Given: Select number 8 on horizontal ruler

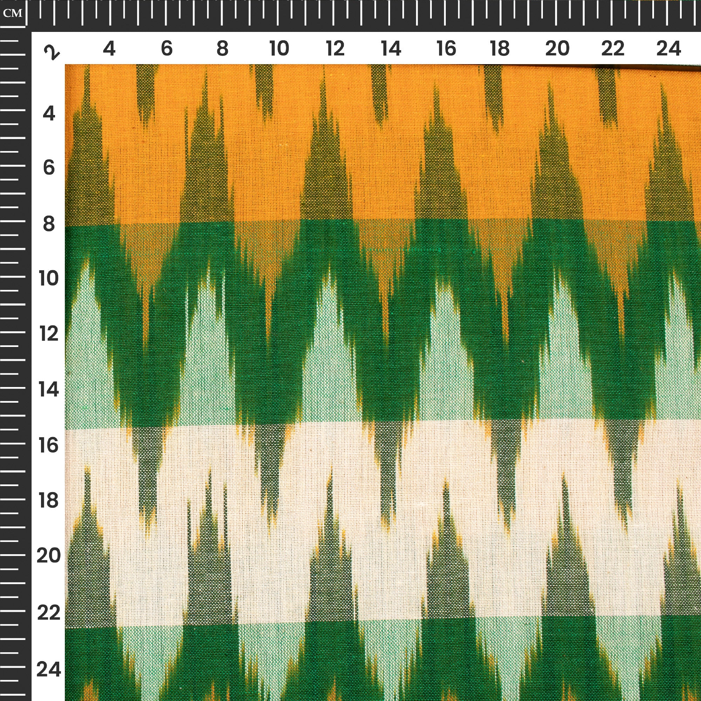Looking at the screenshot, I should (x=223, y=49).
